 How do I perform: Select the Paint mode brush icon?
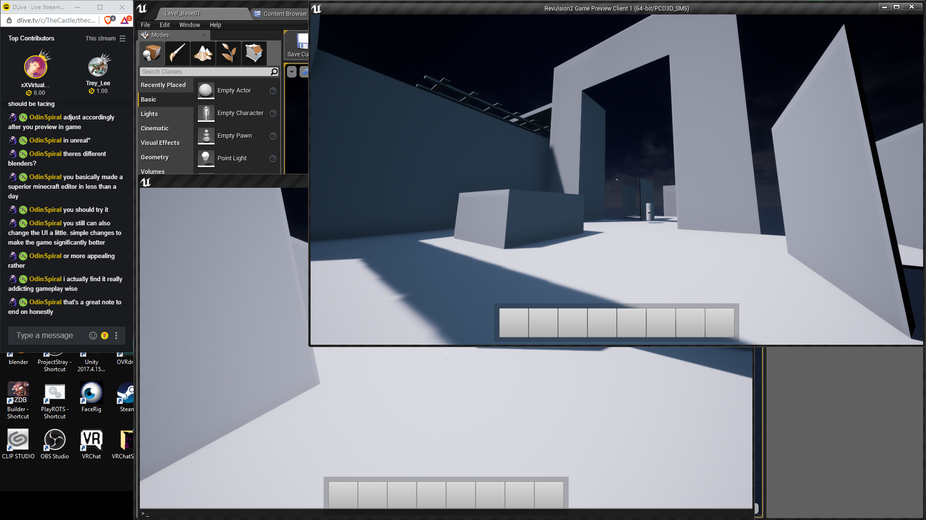click(x=177, y=53)
